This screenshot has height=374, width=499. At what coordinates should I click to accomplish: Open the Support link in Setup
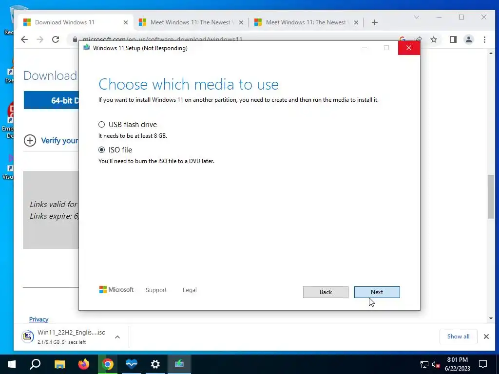pos(156,290)
